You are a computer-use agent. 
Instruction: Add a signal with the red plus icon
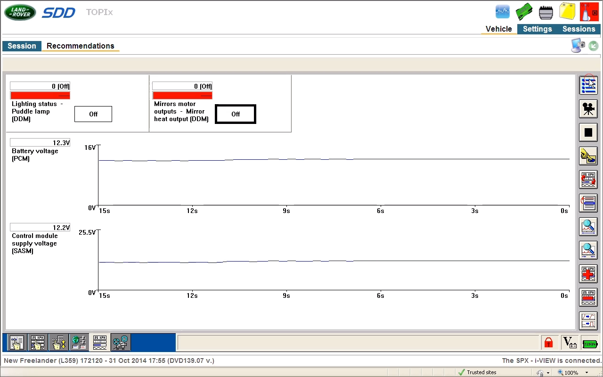tap(588, 274)
